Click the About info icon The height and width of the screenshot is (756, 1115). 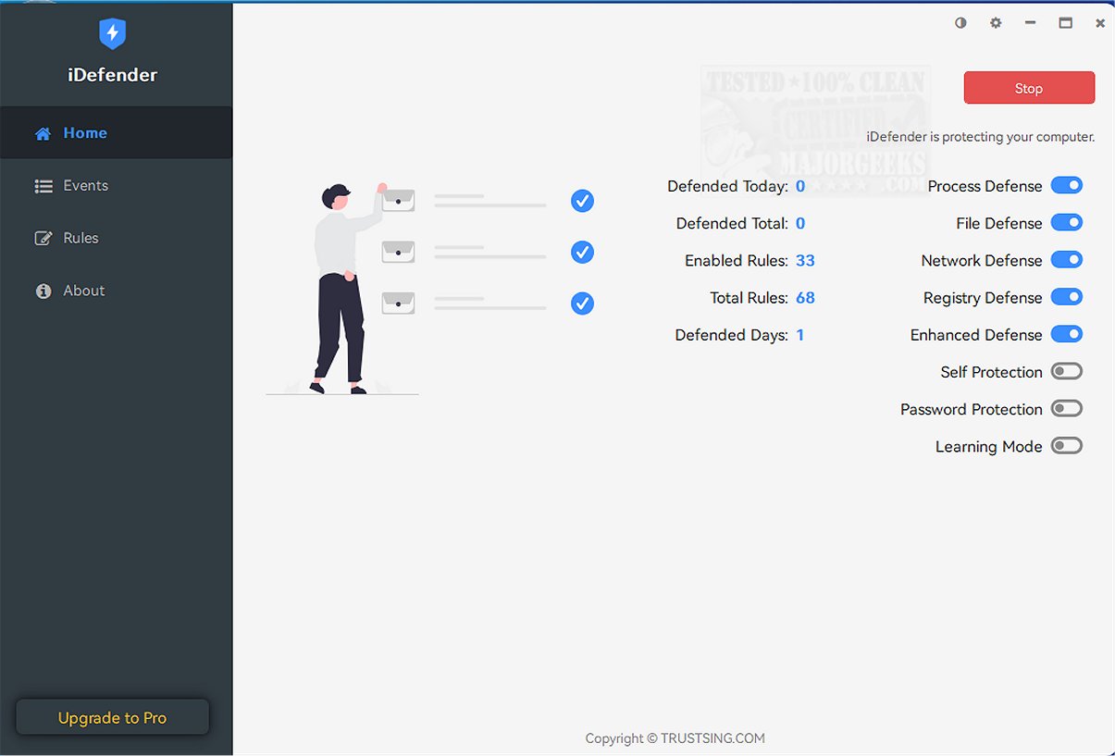pyautogui.click(x=43, y=291)
